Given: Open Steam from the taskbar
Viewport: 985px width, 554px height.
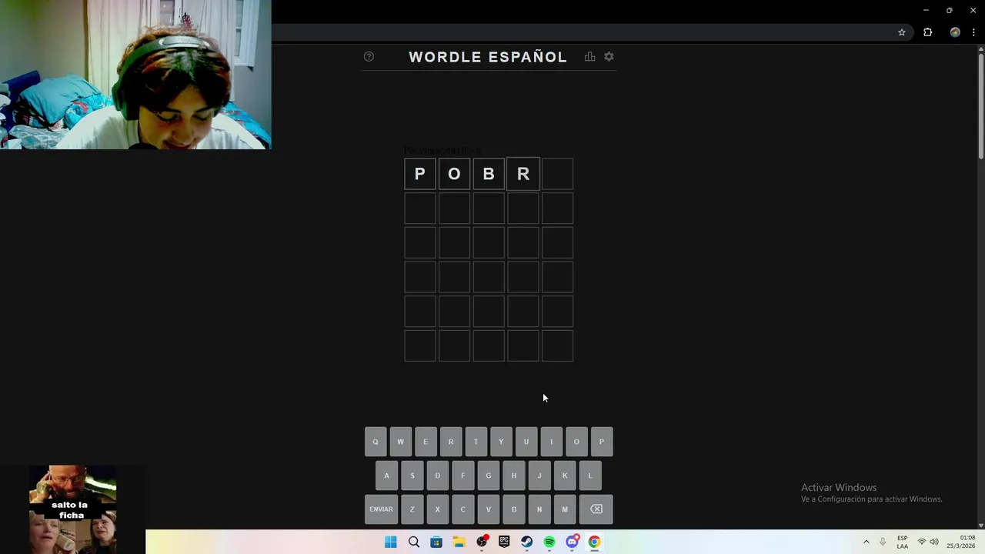Looking at the screenshot, I should [x=526, y=542].
